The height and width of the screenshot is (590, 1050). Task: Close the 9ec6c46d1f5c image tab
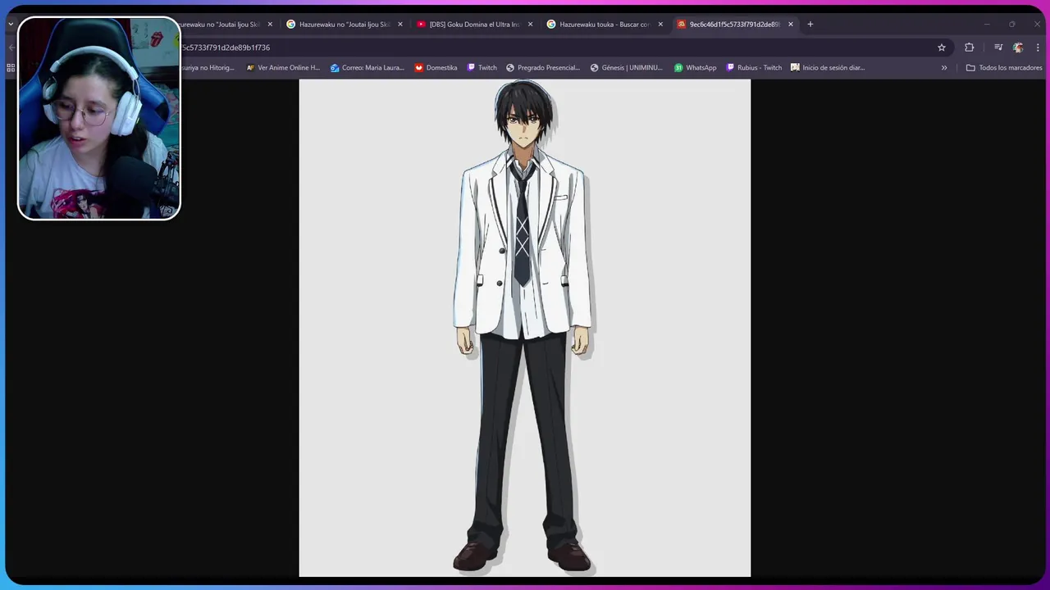pos(791,25)
